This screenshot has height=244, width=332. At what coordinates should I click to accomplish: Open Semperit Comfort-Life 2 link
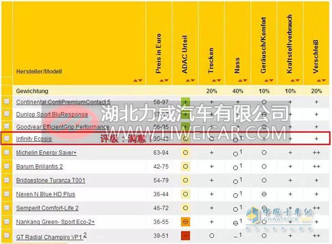coord(48,208)
